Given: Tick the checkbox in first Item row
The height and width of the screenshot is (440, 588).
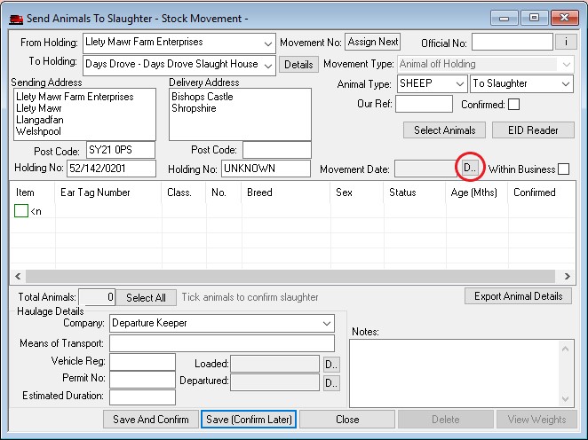Looking at the screenshot, I should click(x=21, y=211).
